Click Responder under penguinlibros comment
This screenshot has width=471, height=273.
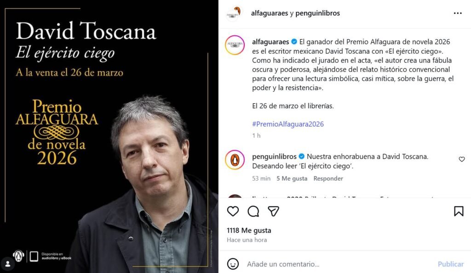click(328, 178)
